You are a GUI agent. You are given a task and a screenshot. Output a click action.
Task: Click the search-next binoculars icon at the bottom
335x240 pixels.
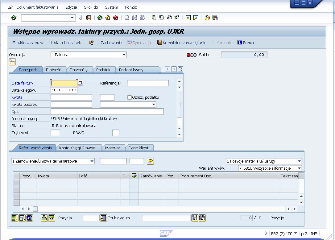click(202, 218)
